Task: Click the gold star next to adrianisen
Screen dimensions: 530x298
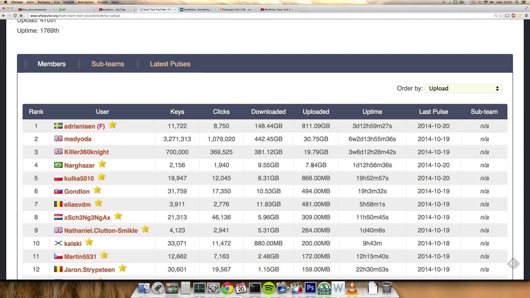Action: pos(112,125)
